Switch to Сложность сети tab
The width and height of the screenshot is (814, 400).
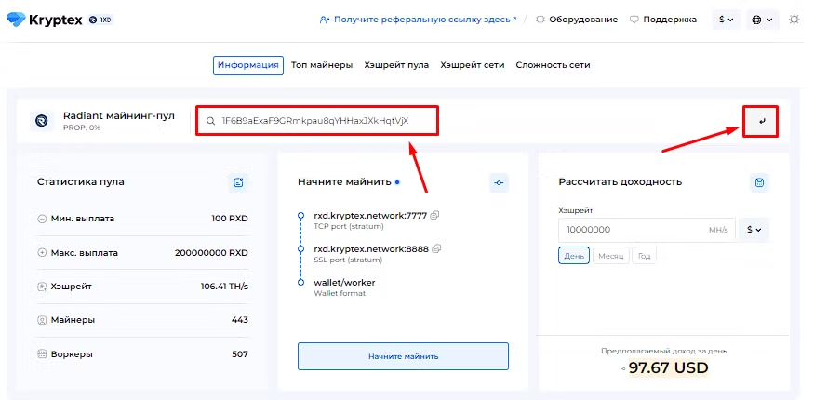coord(553,65)
